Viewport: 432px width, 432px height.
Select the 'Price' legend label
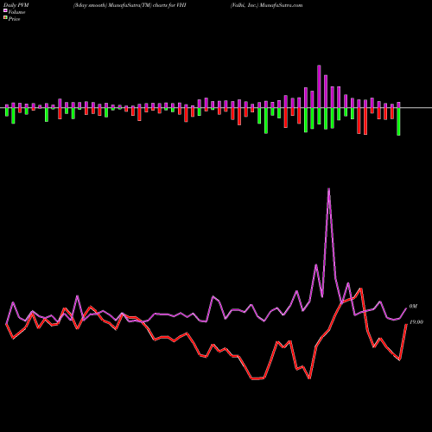[14, 19]
